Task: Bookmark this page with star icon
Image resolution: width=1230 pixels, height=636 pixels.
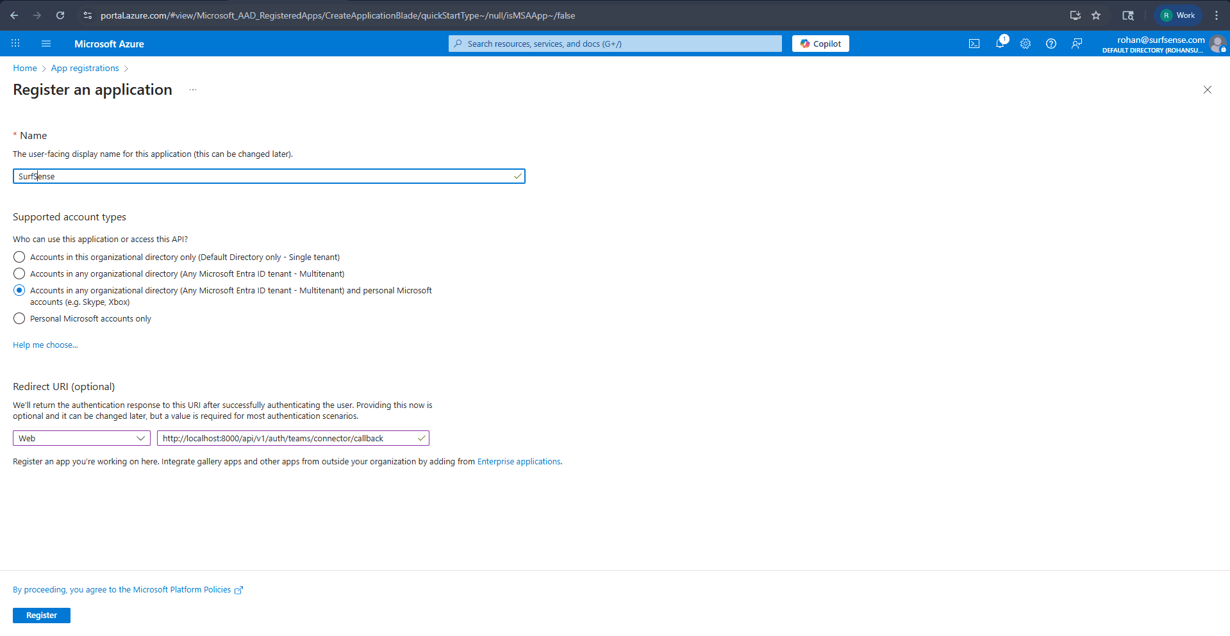Action: point(1096,15)
